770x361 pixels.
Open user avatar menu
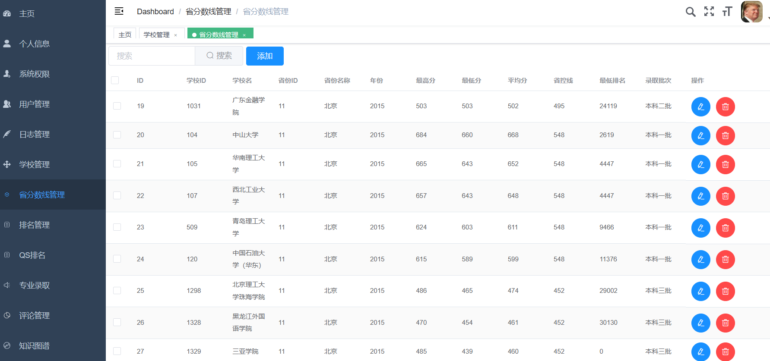point(751,12)
